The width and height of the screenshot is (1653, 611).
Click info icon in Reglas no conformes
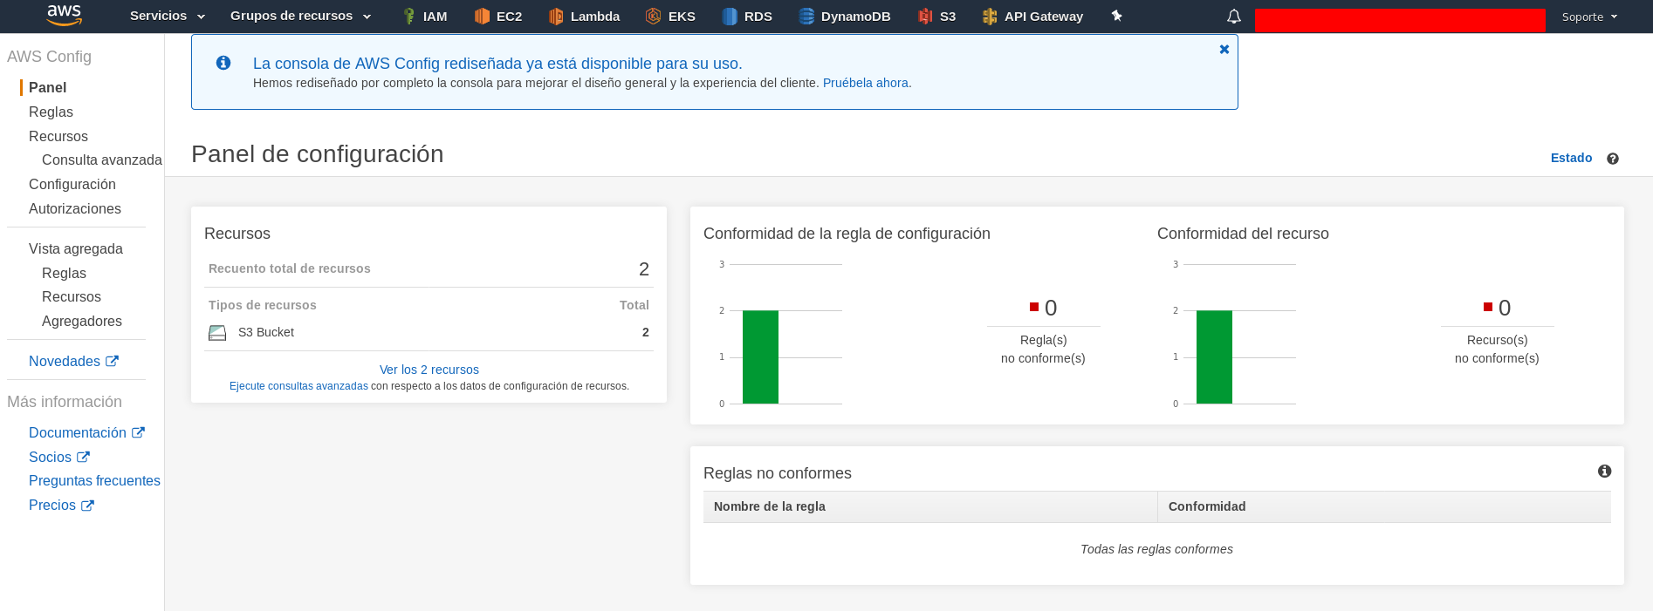point(1604,472)
